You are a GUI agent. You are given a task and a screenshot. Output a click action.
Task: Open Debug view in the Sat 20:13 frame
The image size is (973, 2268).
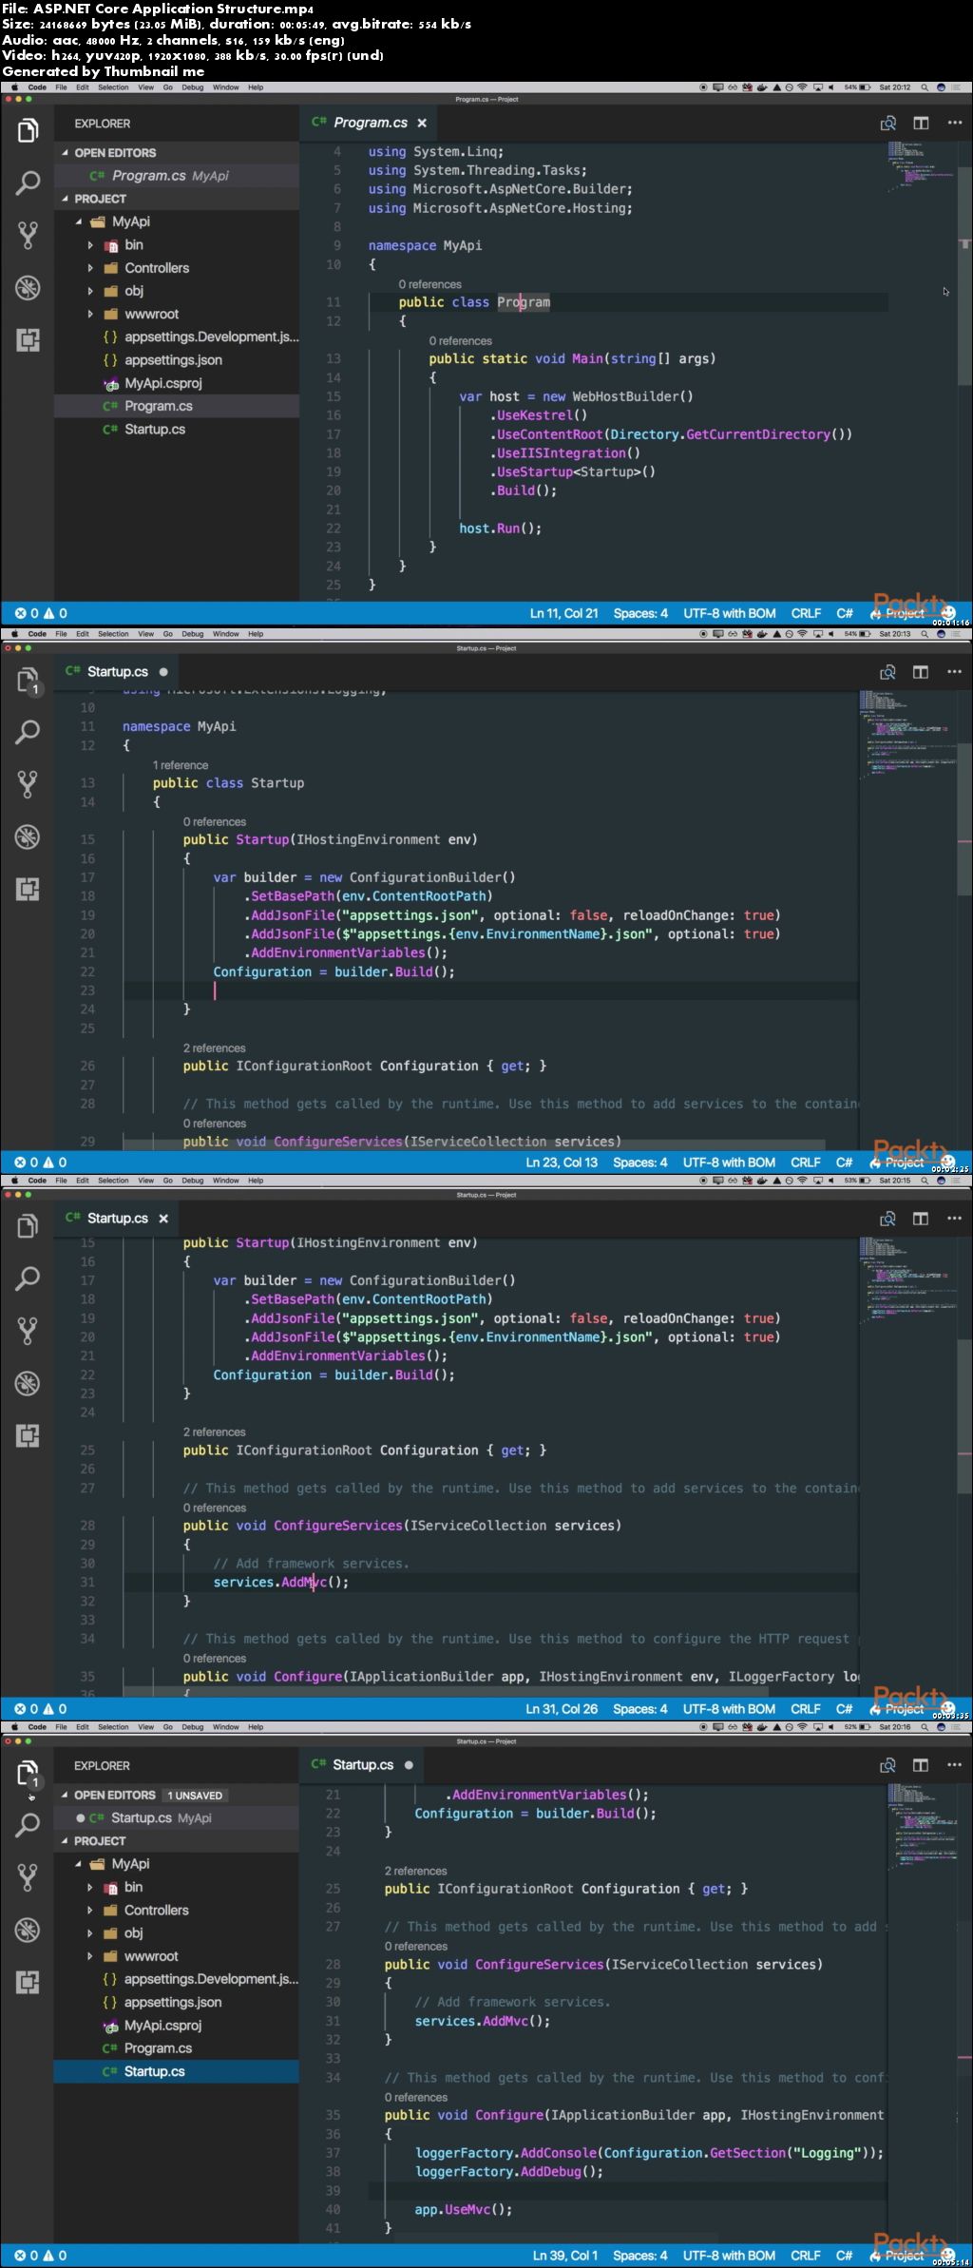[28, 836]
